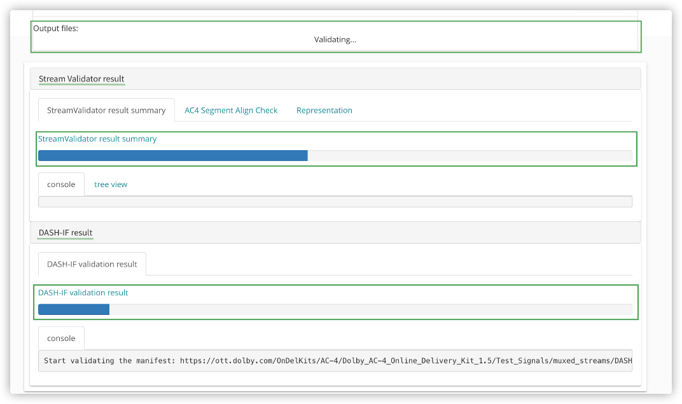Image resolution: width=682 pixels, height=404 pixels.
Task: Open the AC4 Segment Align Check tab
Action: [231, 110]
